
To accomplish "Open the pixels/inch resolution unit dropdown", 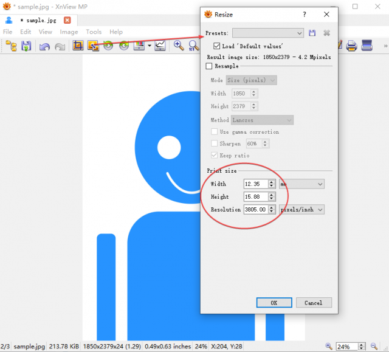I will (301, 210).
